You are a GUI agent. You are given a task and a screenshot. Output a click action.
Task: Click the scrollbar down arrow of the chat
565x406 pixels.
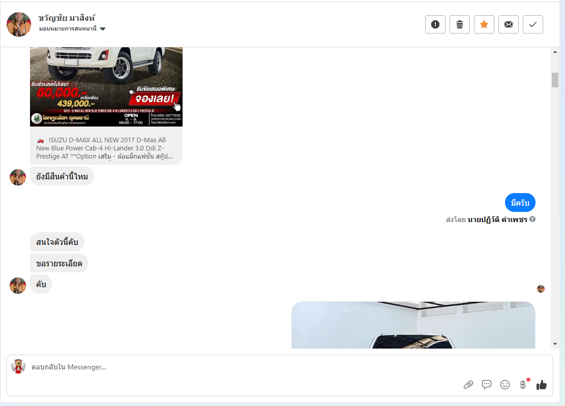pyautogui.click(x=555, y=344)
